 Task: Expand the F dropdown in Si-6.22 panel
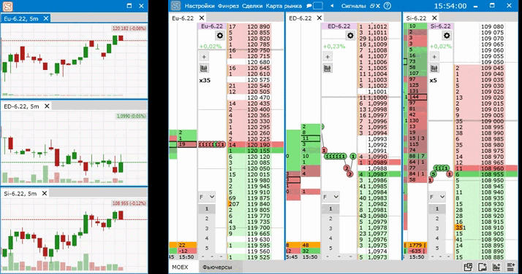[437, 197]
